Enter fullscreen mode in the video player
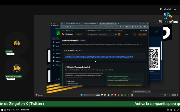 point(178,110)
